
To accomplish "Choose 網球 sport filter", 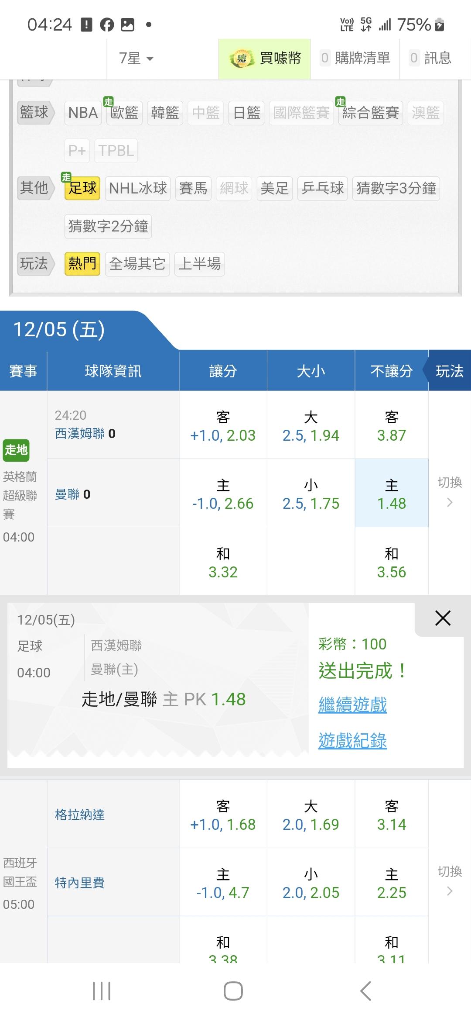I will point(234,188).
